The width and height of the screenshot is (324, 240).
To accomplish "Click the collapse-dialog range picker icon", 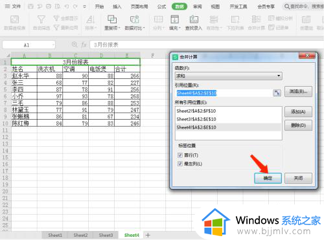I will 277,93.
